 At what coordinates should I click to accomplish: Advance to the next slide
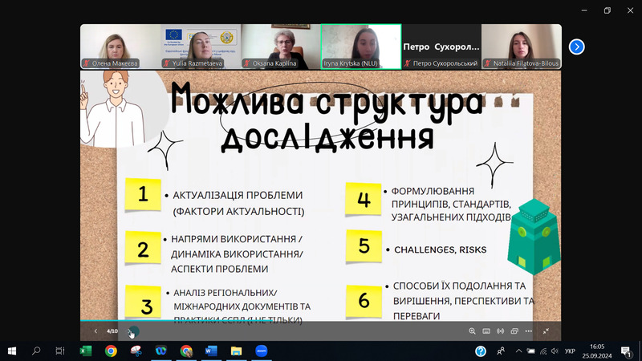click(x=132, y=331)
